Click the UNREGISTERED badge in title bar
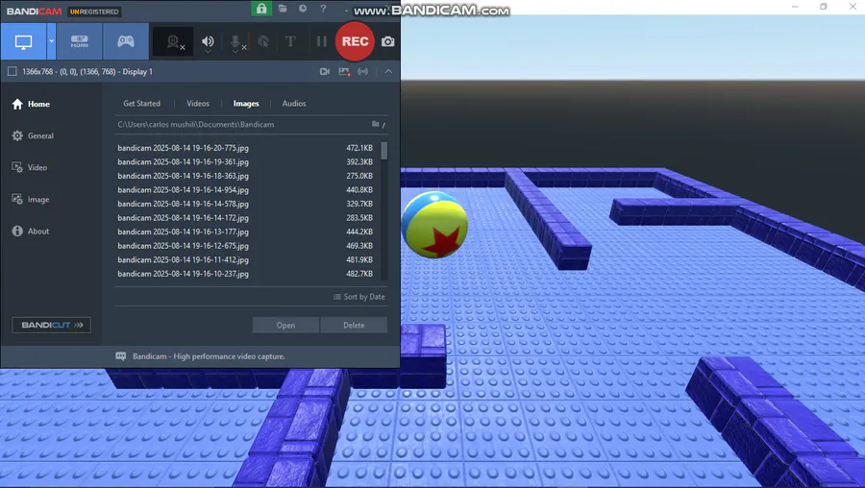 [x=94, y=12]
